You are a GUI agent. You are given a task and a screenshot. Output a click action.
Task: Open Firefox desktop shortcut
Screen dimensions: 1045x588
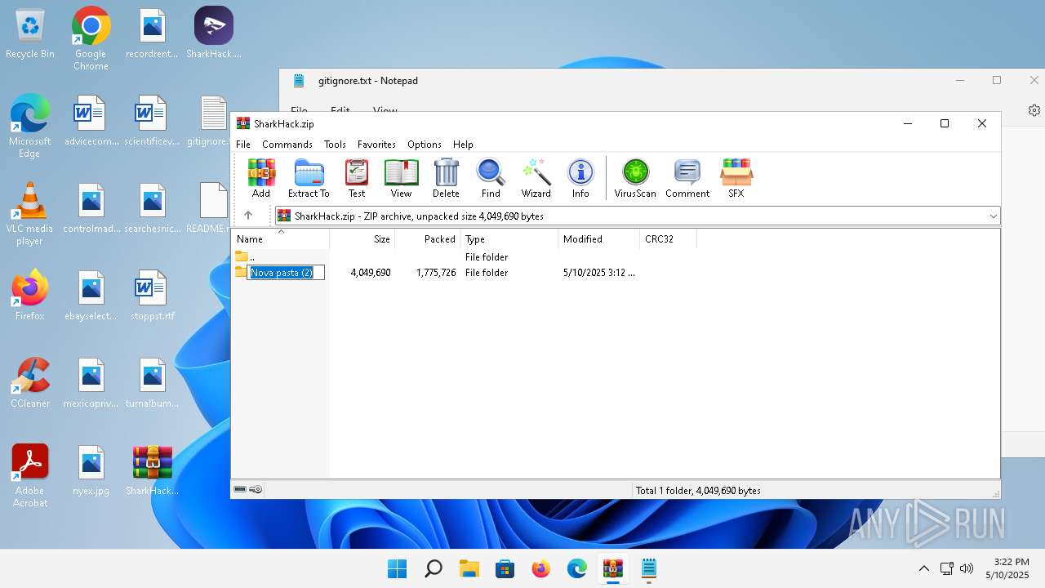tap(30, 295)
